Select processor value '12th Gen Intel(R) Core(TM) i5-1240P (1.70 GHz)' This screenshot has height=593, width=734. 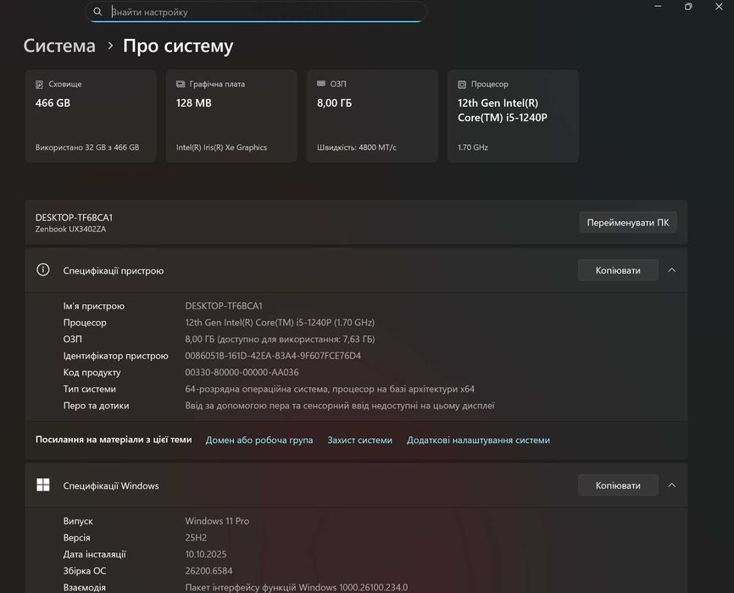tap(280, 323)
